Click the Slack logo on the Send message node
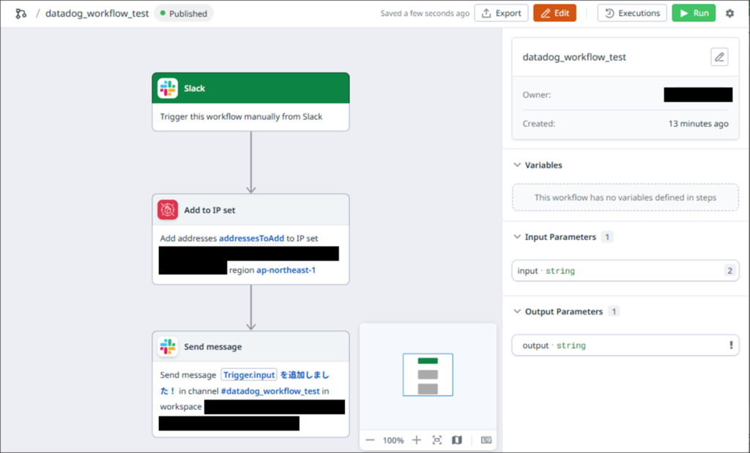The image size is (750, 453). click(168, 346)
